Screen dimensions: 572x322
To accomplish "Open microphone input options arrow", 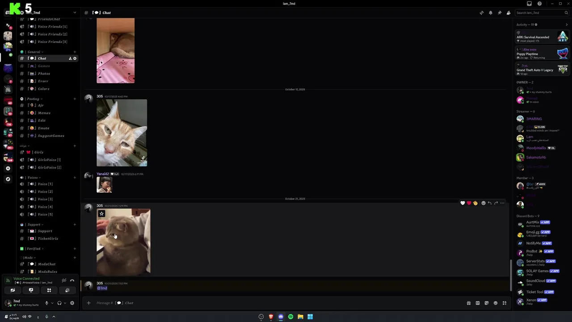I will pyautogui.click(x=52, y=303).
